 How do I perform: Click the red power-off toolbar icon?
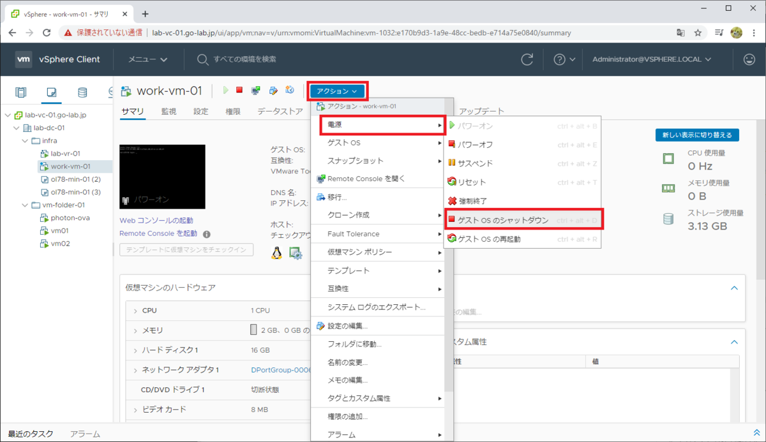pyautogui.click(x=239, y=91)
